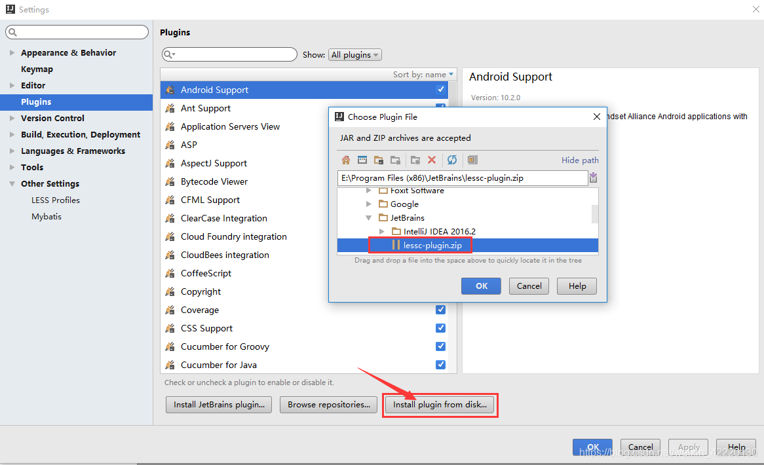Click the plugins search input field

pyautogui.click(x=229, y=54)
